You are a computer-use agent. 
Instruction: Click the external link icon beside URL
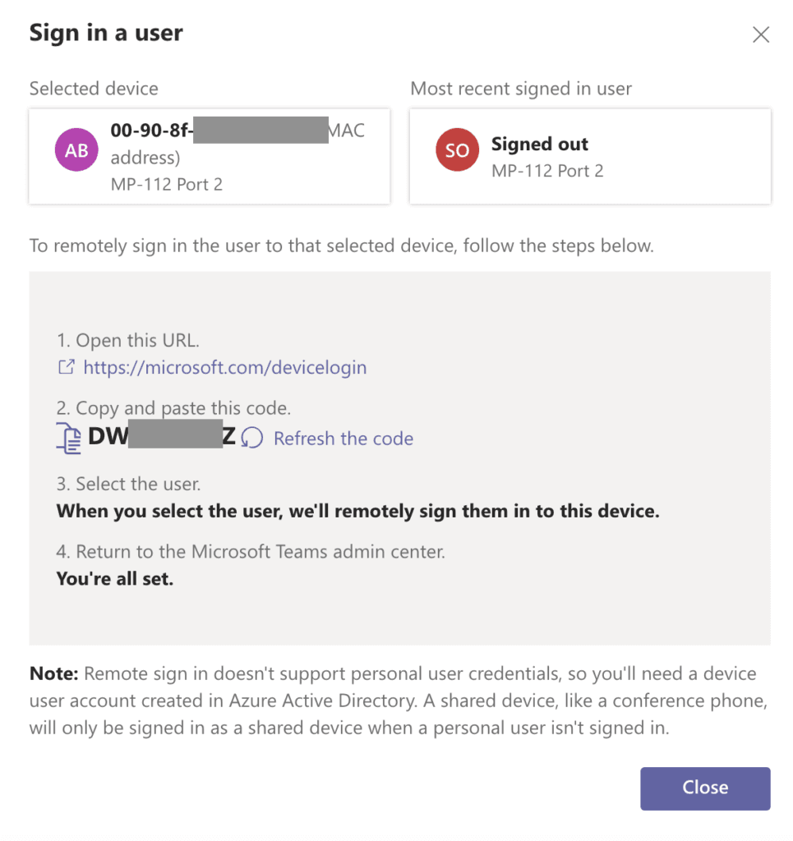click(67, 367)
